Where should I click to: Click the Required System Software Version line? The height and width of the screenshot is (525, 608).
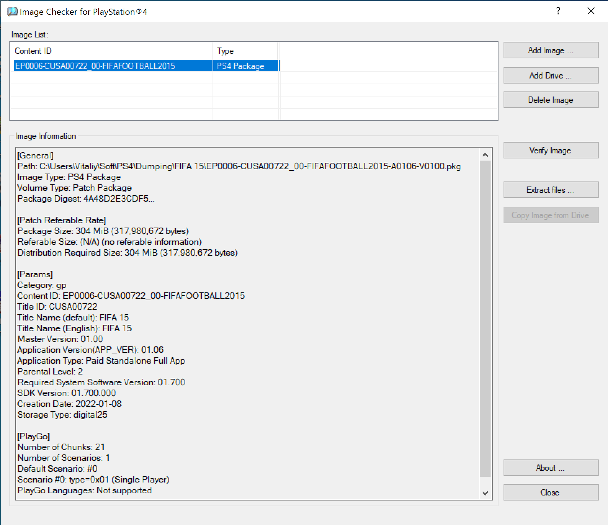point(101,382)
